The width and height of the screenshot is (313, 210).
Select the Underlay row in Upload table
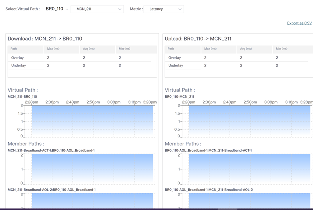[x=236, y=66]
